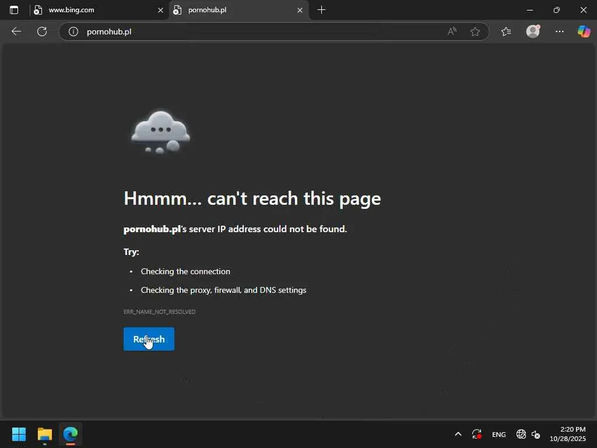Switch to the www.bing.com tab
This screenshot has width=597, height=448.
[x=98, y=10]
